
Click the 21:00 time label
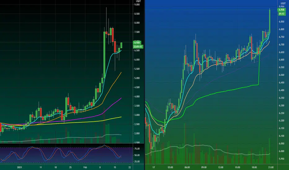tap(271, 168)
